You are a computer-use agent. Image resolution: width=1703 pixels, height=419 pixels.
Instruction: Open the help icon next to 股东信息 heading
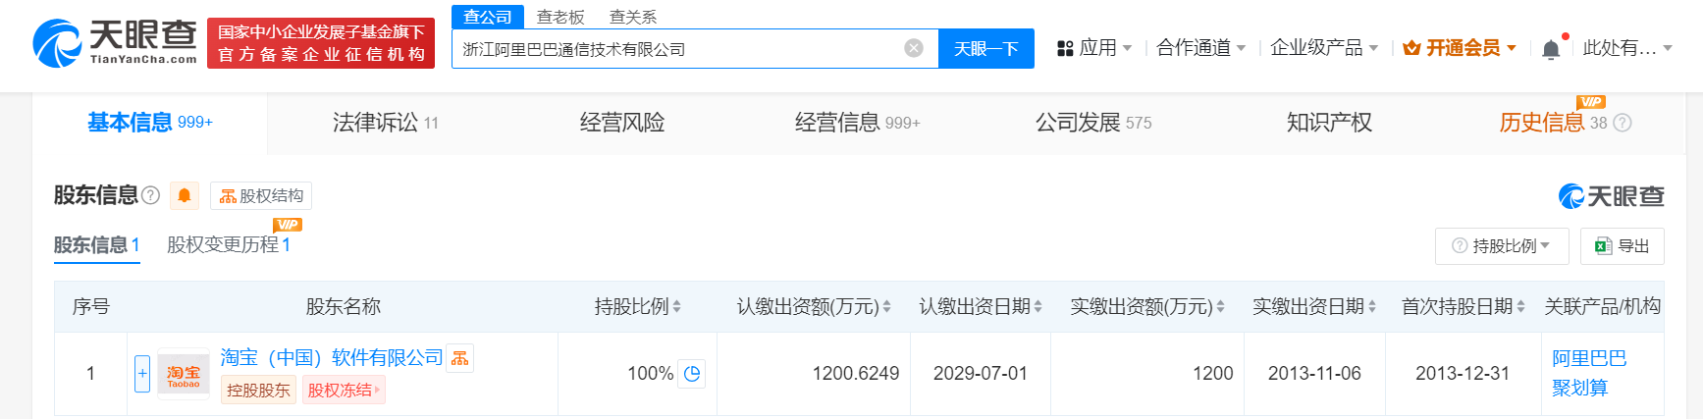coord(150,195)
